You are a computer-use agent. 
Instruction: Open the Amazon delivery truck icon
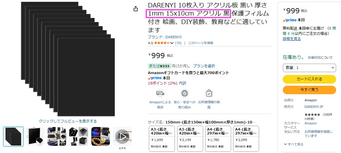click(160, 94)
